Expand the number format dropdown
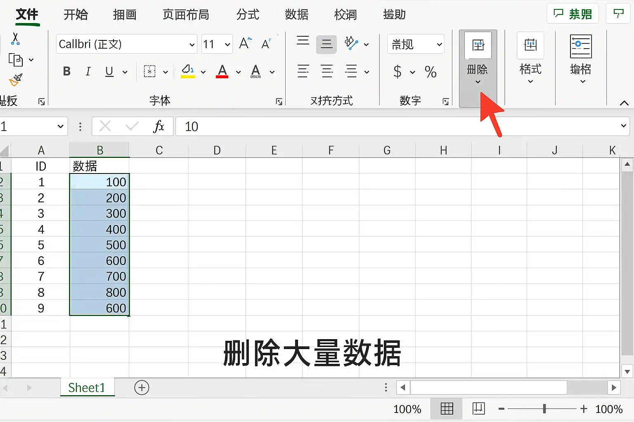634x422 pixels. 416,44
